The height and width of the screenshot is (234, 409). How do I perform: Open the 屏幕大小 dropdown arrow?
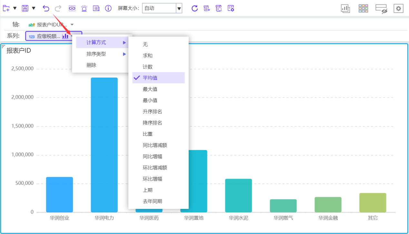pos(179,8)
